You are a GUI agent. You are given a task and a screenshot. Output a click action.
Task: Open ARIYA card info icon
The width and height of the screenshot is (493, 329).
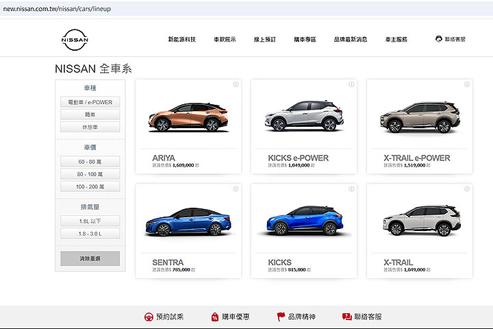pyautogui.click(x=236, y=84)
